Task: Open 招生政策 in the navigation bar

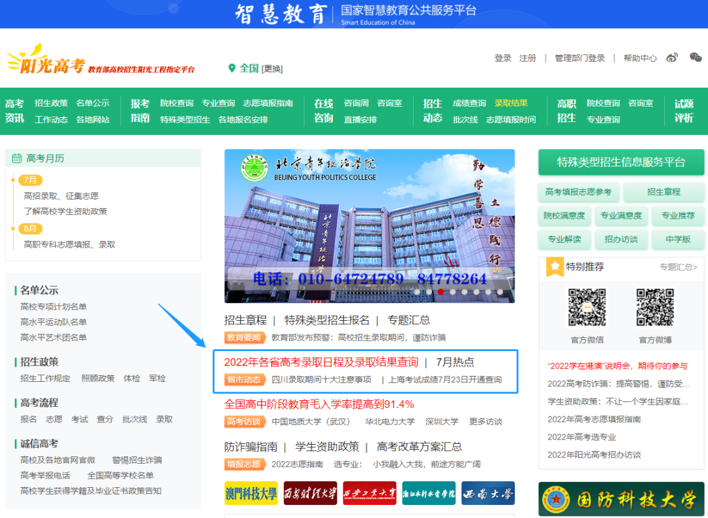Action: coord(51,103)
